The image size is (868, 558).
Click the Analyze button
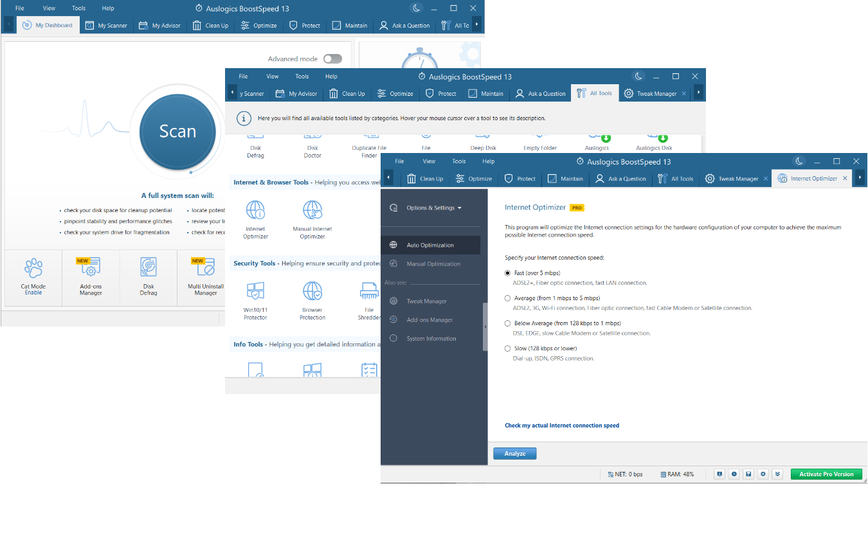[x=515, y=454]
